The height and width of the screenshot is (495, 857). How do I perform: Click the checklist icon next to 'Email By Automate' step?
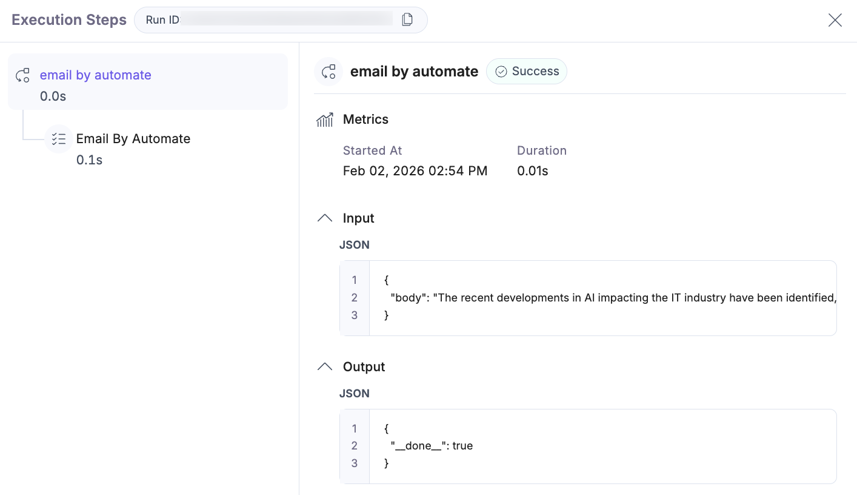pyautogui.click(x=59, y=139)
